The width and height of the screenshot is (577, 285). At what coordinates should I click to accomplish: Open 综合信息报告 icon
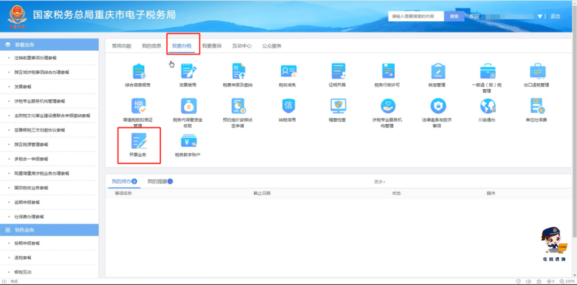pos(138,72)
